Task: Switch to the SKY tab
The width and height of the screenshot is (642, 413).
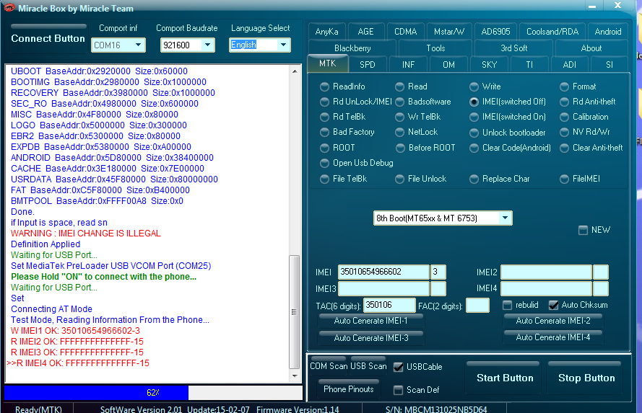Action: click(490, 65)
